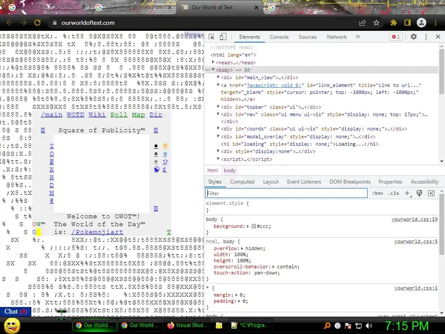The image size is (445, 334).
Task: Expand the background shorthand property arrow
Action: (248, 226)
